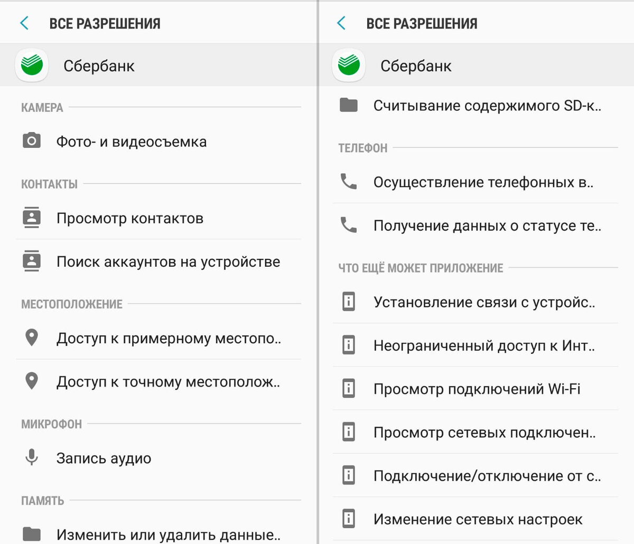Open Неограниченный доступ к Инт.. entry
This screenshot has width=634, height=544.
(x=475, y=345)
